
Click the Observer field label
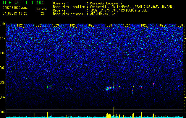60,3
